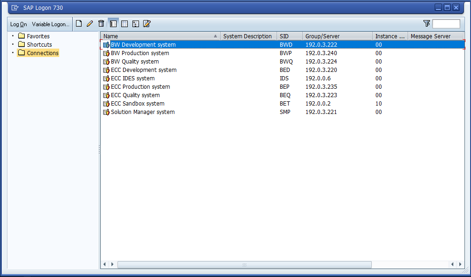Type-in filter box next to funnel icon
The image size is (471, 277).
(x=446, y=24)
